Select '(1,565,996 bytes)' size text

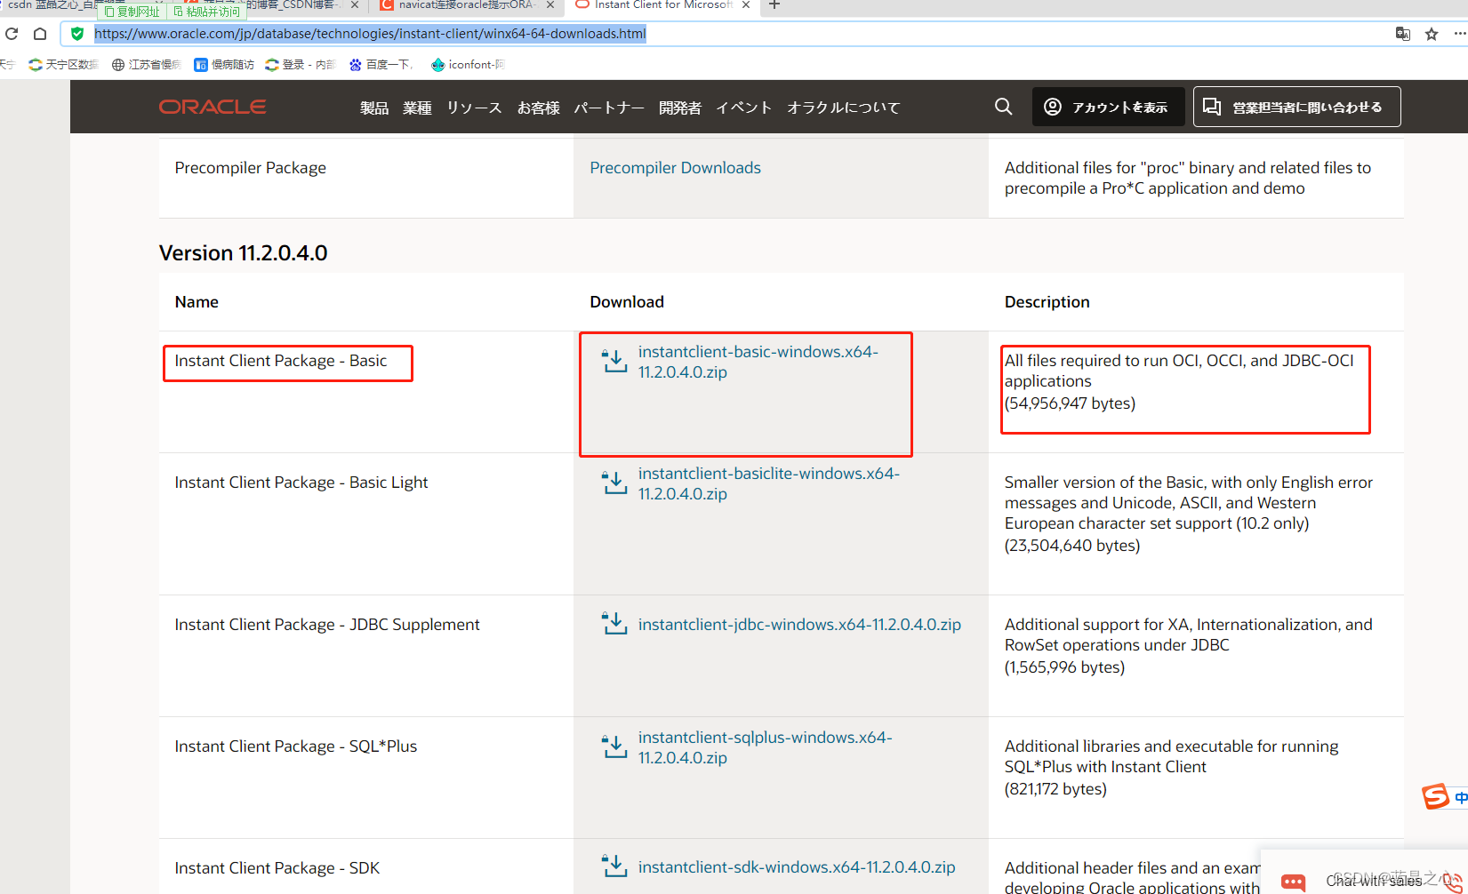point(1065,667)
